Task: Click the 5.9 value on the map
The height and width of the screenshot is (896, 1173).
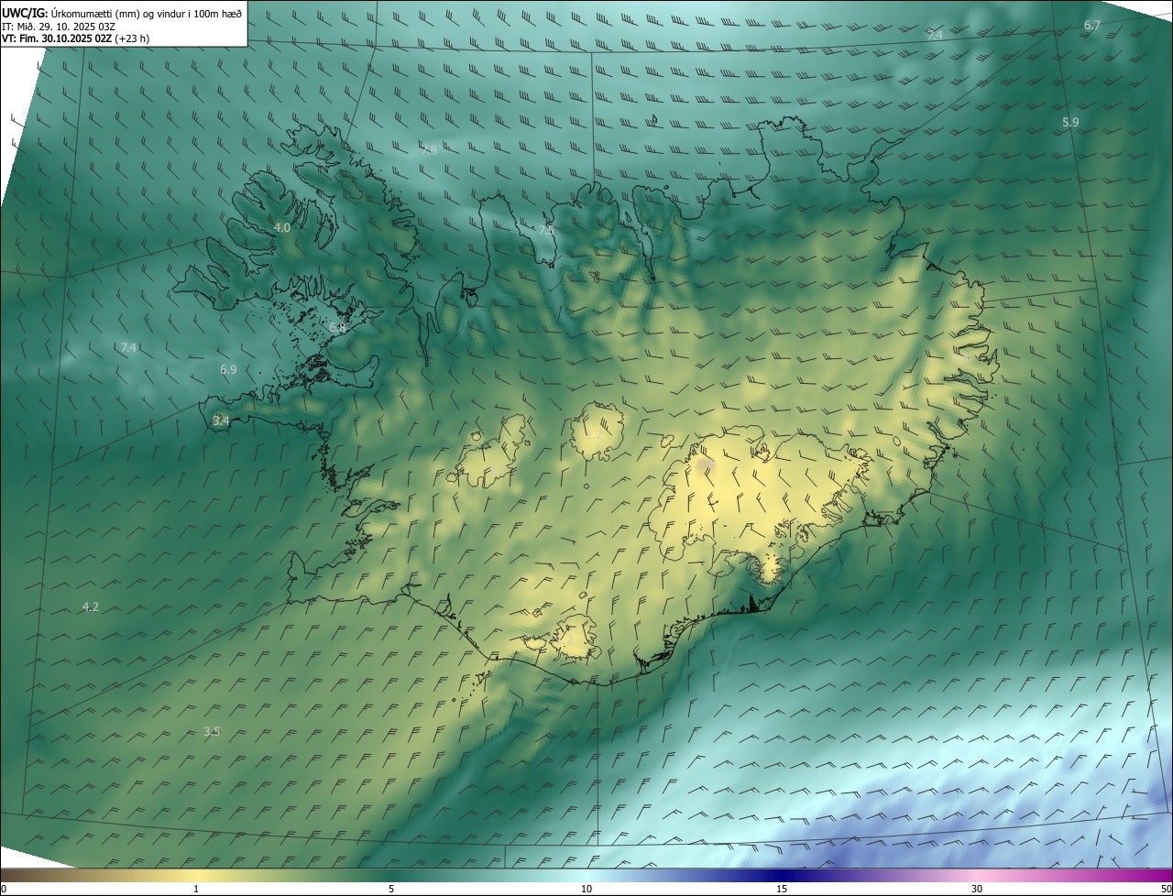Action: (1070, 122)
